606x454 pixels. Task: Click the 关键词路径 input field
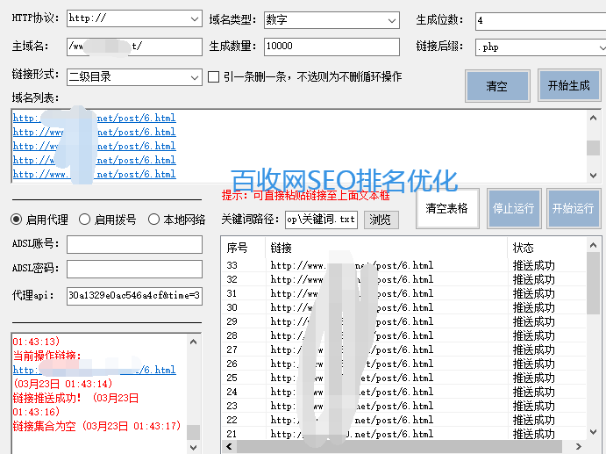[x=321, y=220]
